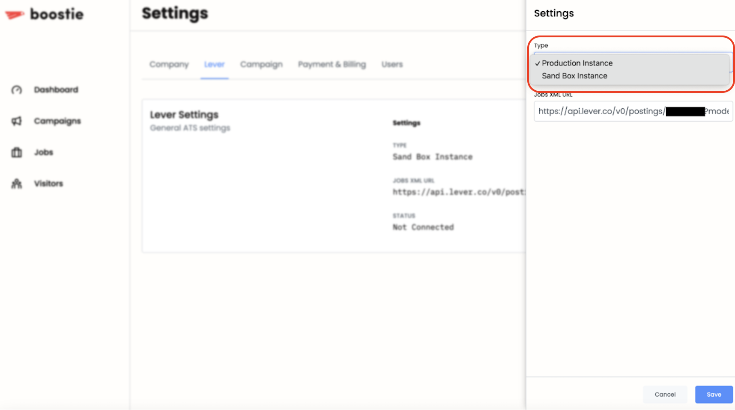Click the active Lever tab
Screen dimensions: 735x410
(x=214, y=64)
